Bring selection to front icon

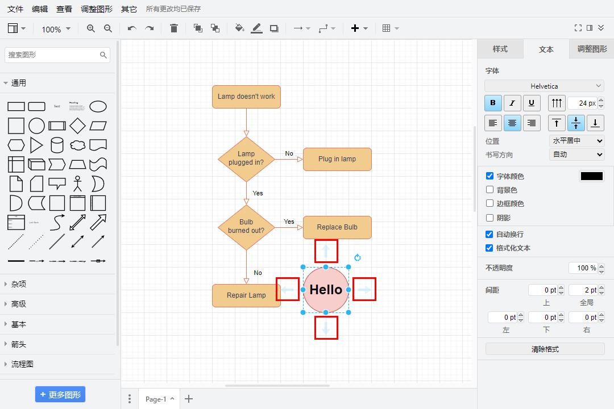[198, 28]
